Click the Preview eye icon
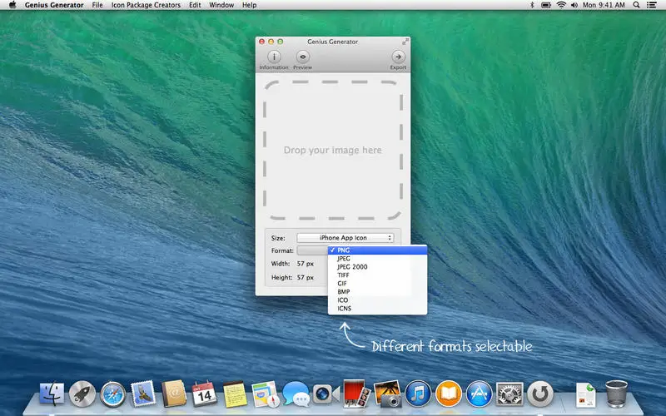Viewport: 666px width, 416px height. point(302,57)
